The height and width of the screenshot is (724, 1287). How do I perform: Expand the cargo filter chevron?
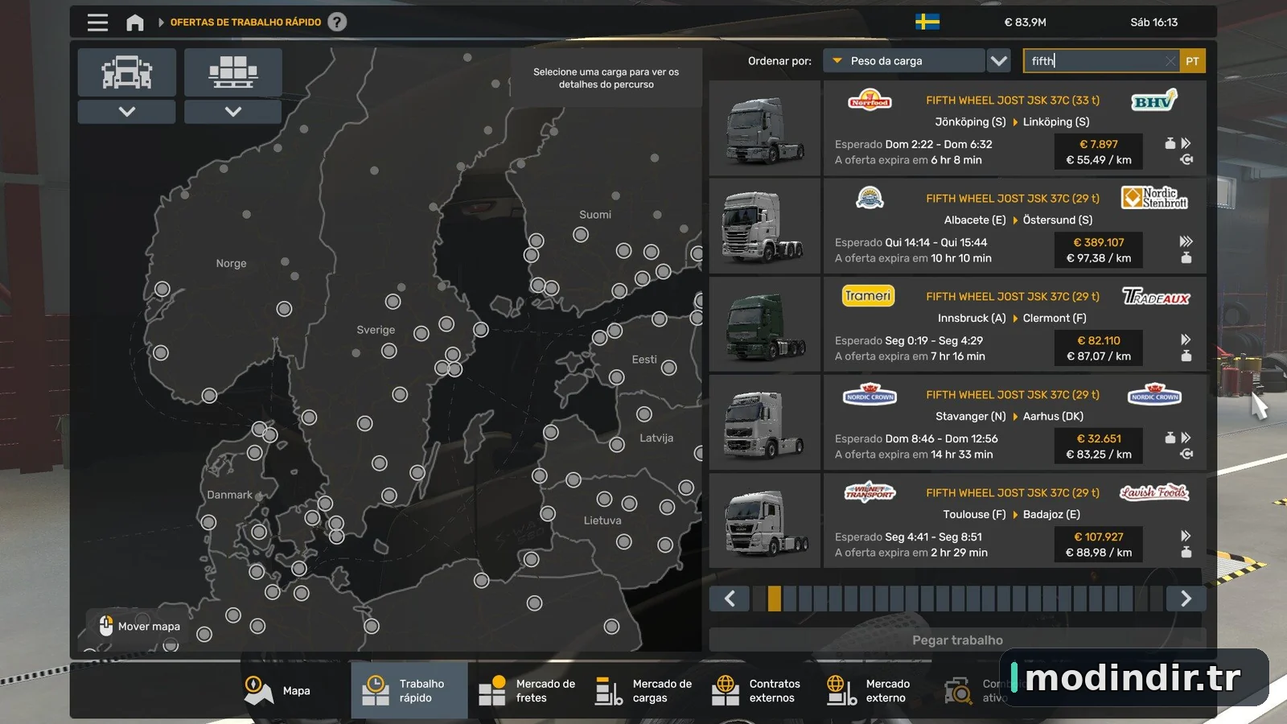(233, 112)
